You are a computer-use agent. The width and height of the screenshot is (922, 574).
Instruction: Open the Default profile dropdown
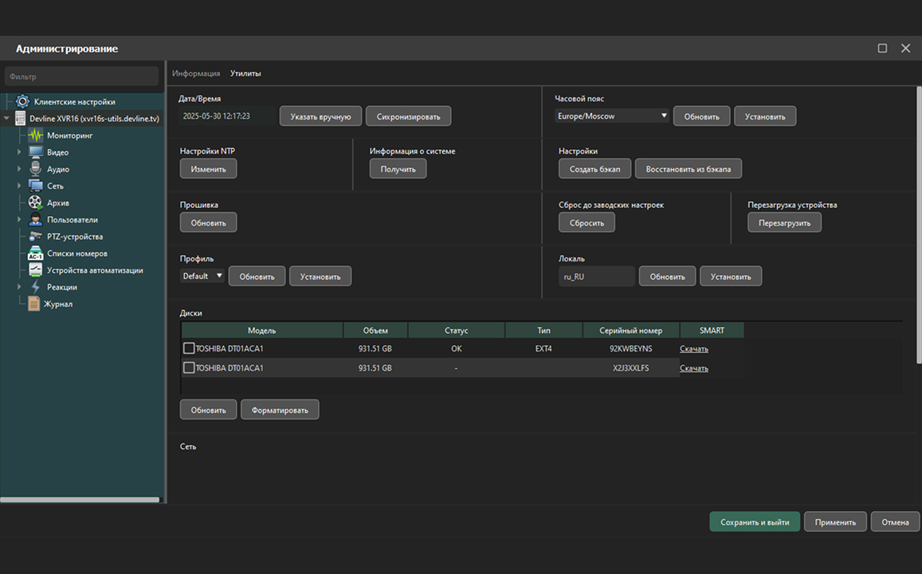(202, 277)
